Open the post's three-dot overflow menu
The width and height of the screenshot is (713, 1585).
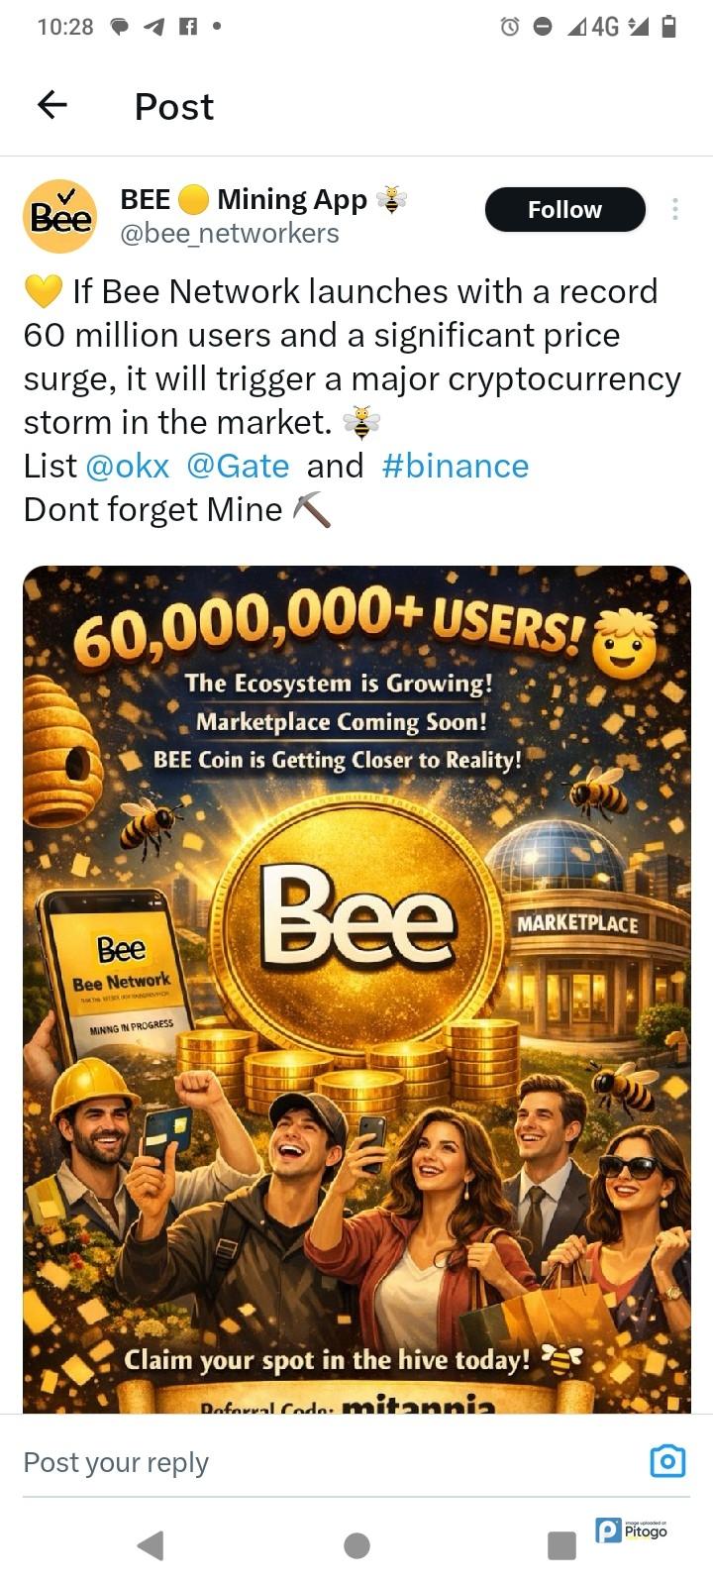(x=674, y=209)
